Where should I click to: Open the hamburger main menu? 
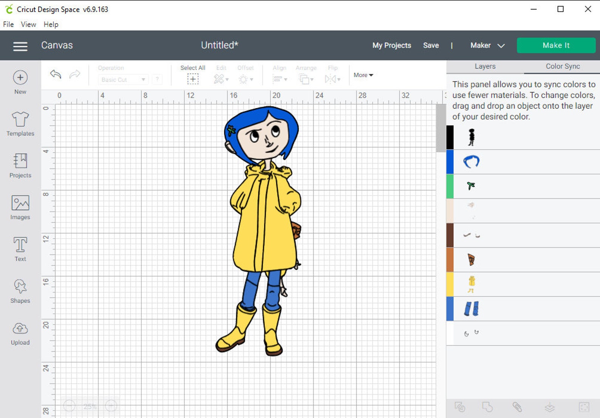[x=20, y=46]
